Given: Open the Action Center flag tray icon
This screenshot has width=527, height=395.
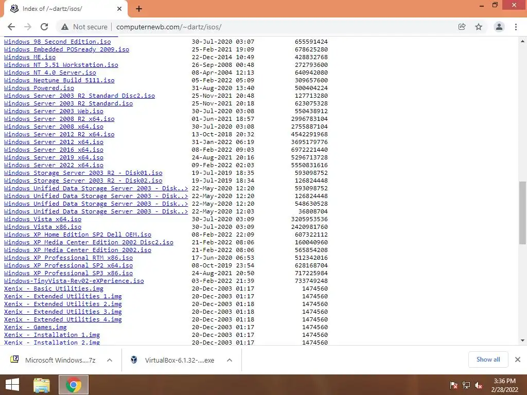Looking at the screenshot, I should click(454, 385).
